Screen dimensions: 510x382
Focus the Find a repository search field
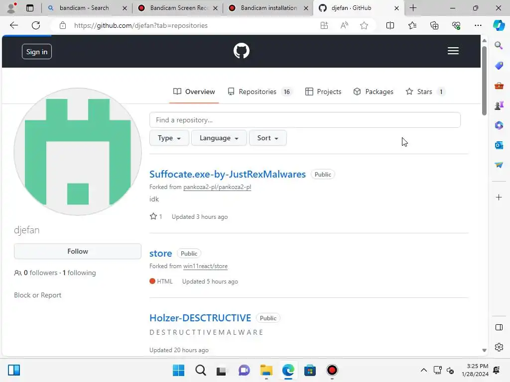click(305, 120)
